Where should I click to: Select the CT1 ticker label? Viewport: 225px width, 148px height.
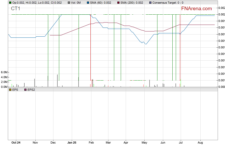point(15,9)
